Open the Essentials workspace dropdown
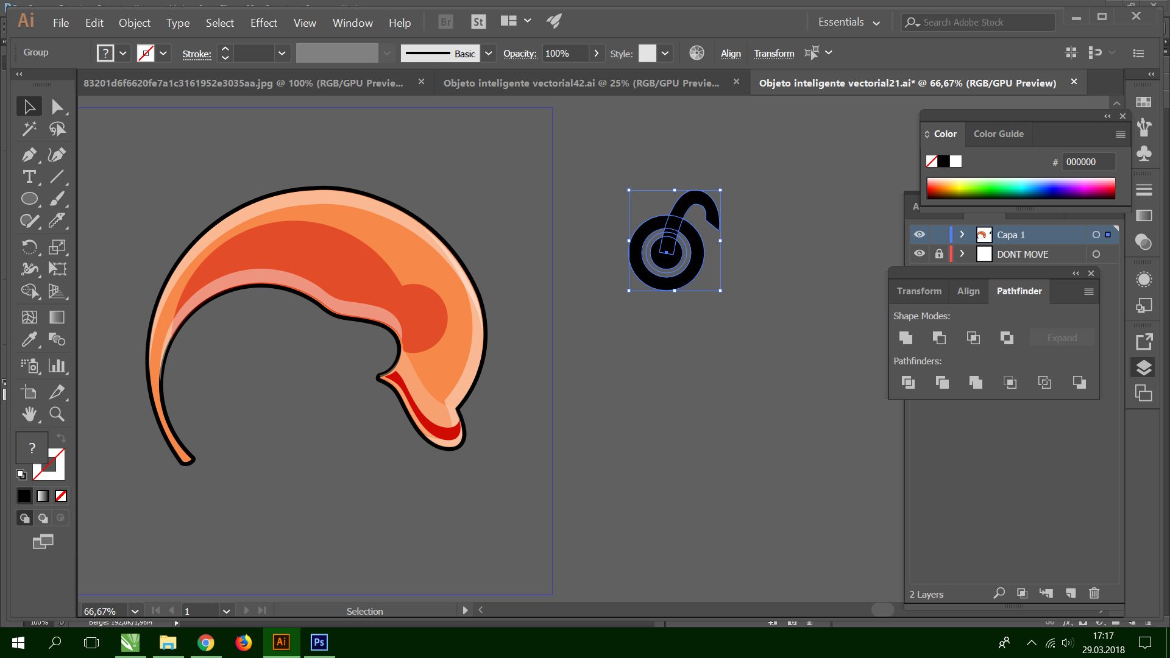1170x658 pixels. coord(849,22)
